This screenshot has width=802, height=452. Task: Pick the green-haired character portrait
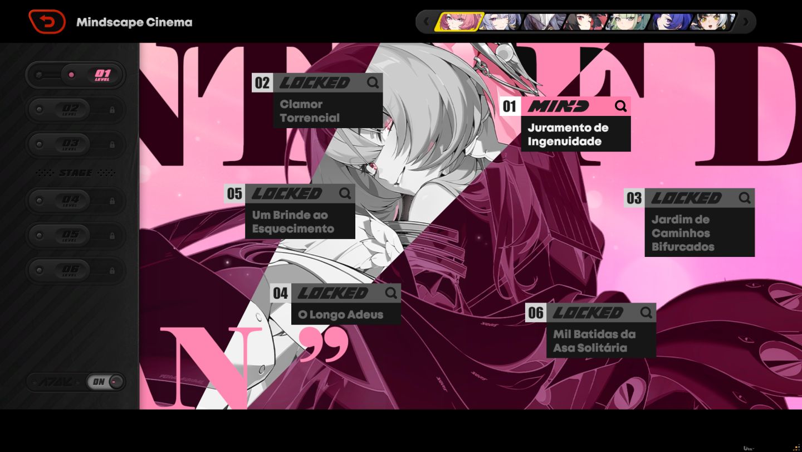[628, 22]
